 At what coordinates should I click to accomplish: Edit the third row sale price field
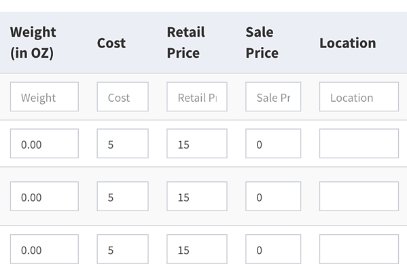click(x=273, y=249)
